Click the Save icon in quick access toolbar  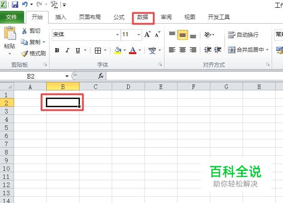click(15, 5)
